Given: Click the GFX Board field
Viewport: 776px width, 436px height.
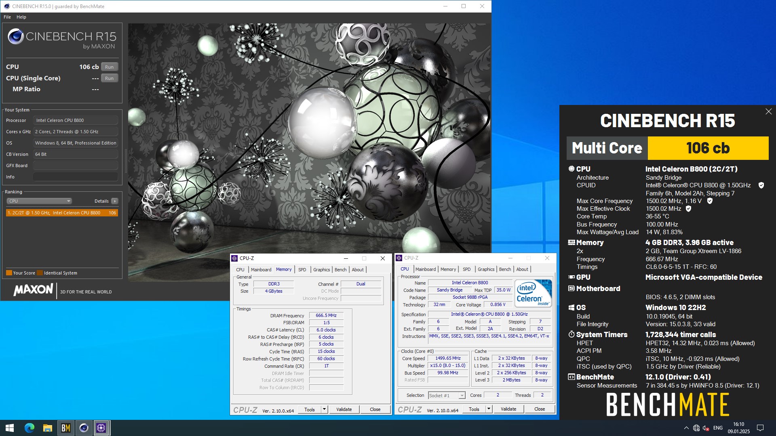Looking at the screenshot, I should point(76,166).
